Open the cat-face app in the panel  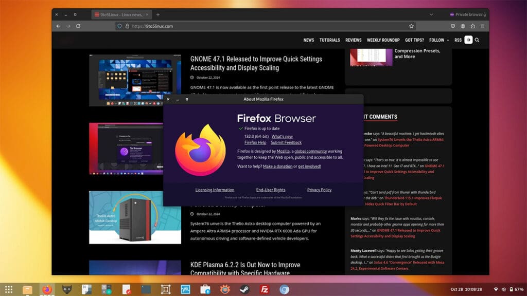point(67,289)
